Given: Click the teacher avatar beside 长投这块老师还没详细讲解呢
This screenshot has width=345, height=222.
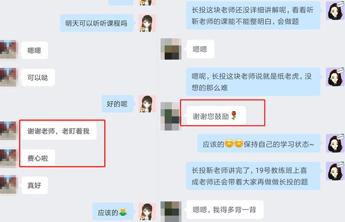Looking at the screenshot, I should tap(335, 11).
